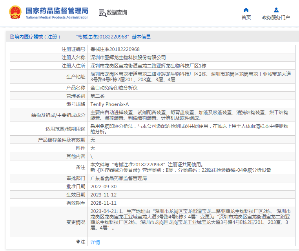Click the 产品储存条件及有效期 label
299x251 pixels.
[62, 140]
